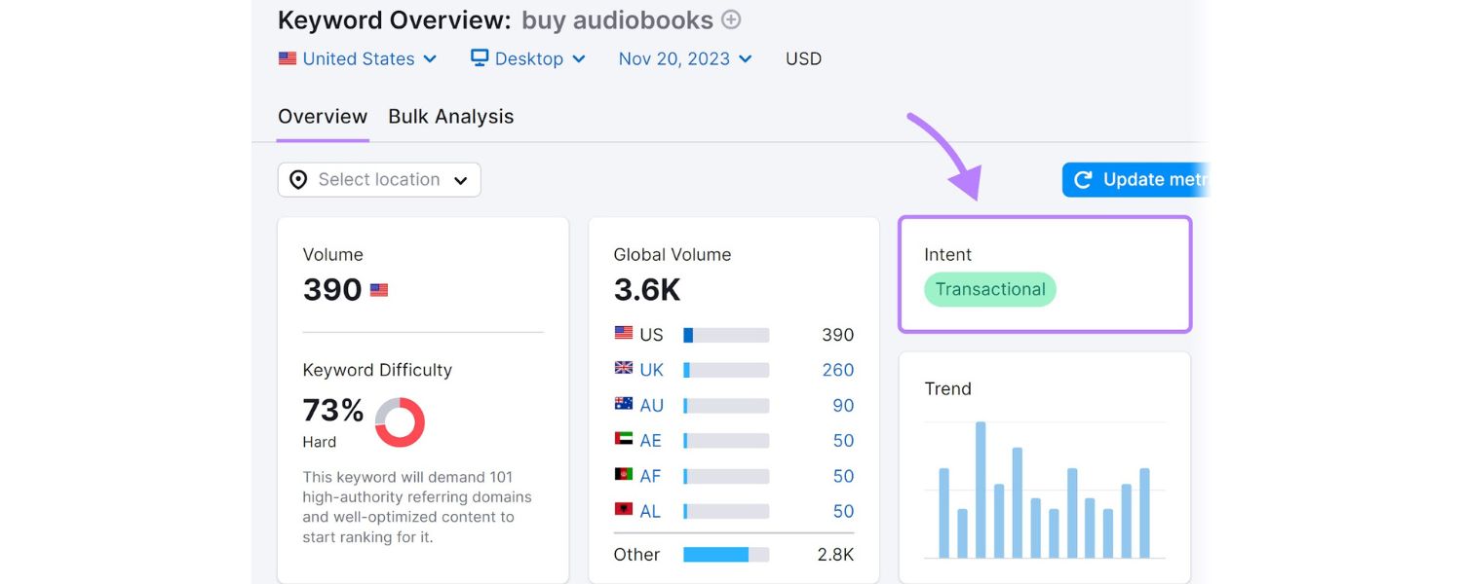Switch to the Bulk Analysis tab
1462x584 pixels.
(x=450, y=116)
